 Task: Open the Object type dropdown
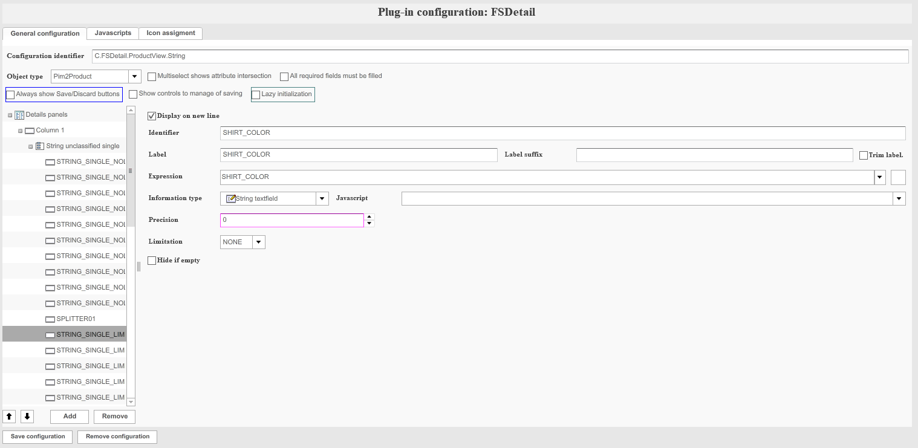pos(135,77)
